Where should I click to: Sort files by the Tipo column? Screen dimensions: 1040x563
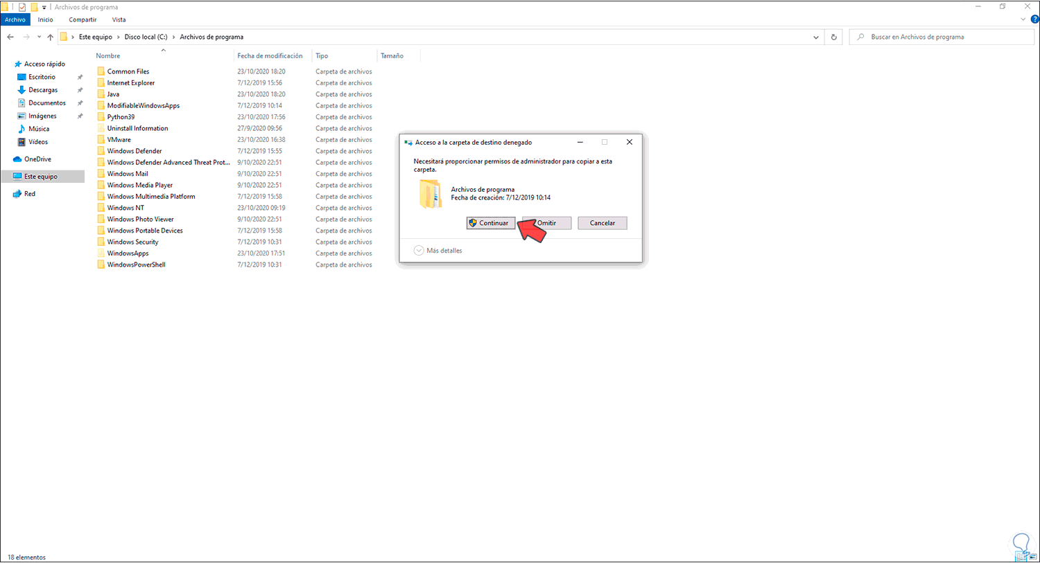click(x=322, y=56)
